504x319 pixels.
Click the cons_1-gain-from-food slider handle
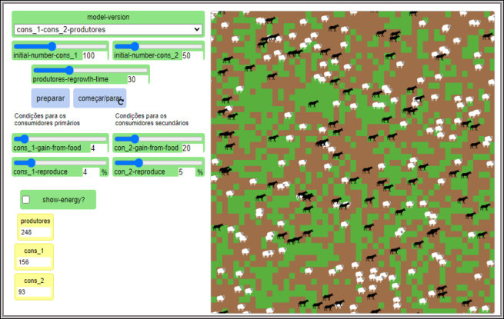tap(25, 139)
